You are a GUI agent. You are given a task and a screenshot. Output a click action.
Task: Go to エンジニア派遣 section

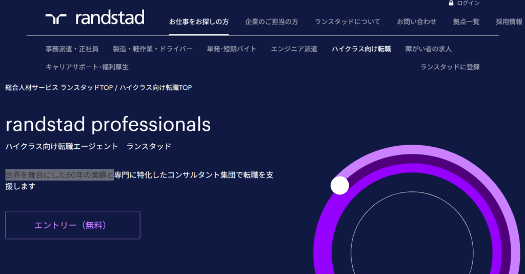tap(294, 49)
